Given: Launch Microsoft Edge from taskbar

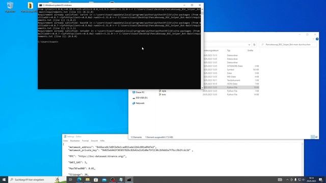Looking at the screenshot, I should (x=79, y=179).
